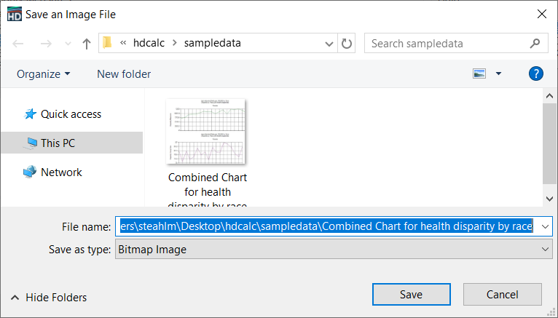Viewport: 558px width, 318px height.
Task: Open the Organize menu
Action: click(x=44, y=73)
